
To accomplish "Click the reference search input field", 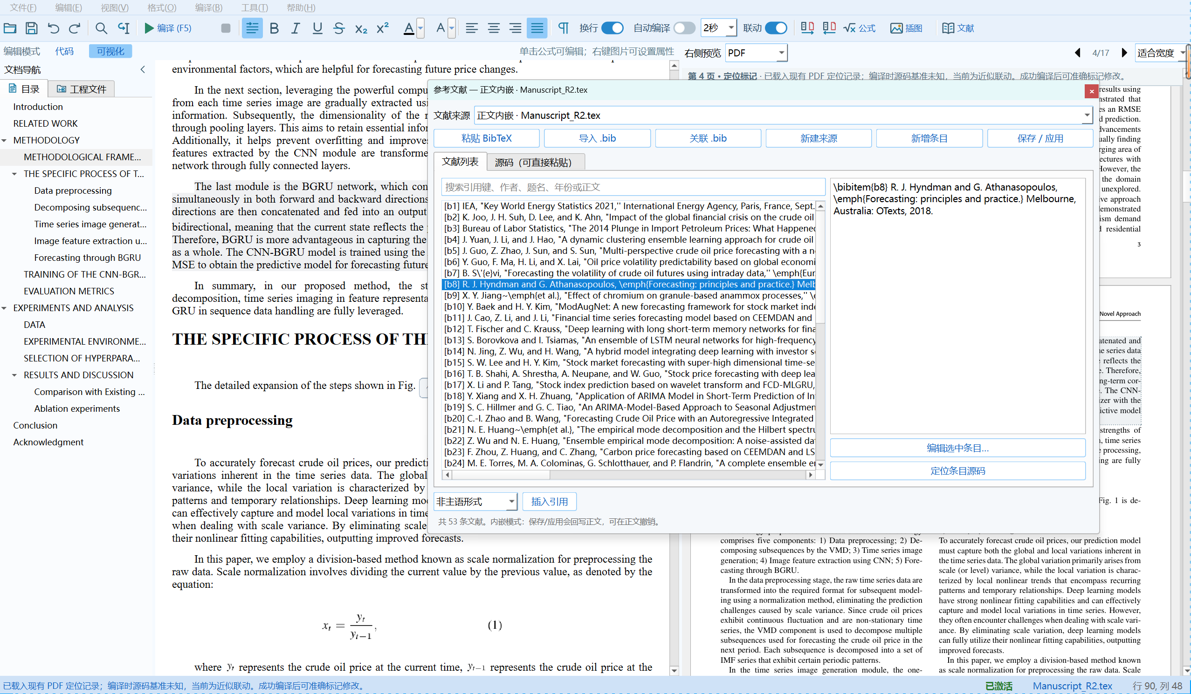I will click(633, 187).
